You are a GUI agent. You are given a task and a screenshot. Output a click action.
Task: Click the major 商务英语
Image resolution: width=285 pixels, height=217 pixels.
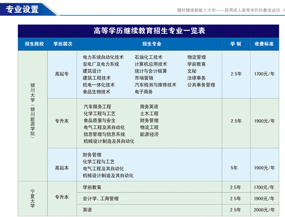tap(149, 107)
